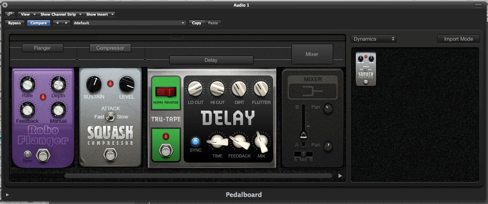Adjust the Robo Flanger Rate knob

(27, 84)
